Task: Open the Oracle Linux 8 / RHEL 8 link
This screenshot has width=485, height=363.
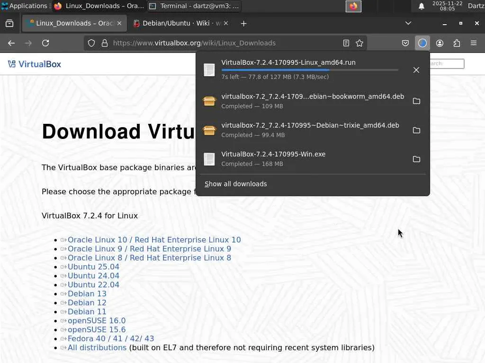Action: coord(149,258)
